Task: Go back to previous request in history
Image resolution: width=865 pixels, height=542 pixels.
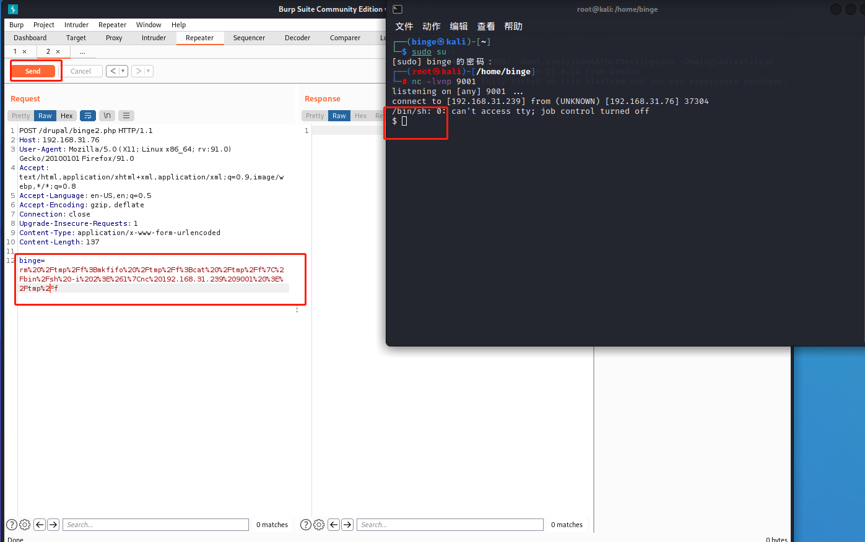Action: click(x=113, y=71)
